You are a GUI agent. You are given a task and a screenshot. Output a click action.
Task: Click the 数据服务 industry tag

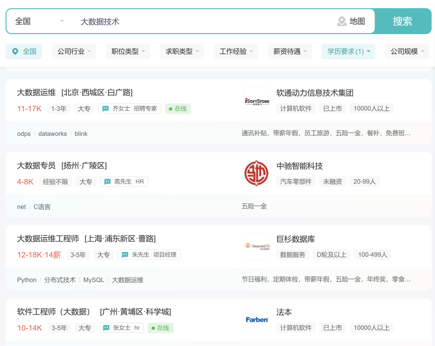pyautogui.click(x=293, y=255)
